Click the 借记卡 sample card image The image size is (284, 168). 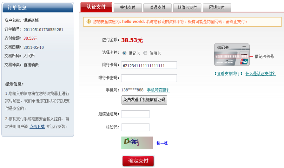point(232,55)
